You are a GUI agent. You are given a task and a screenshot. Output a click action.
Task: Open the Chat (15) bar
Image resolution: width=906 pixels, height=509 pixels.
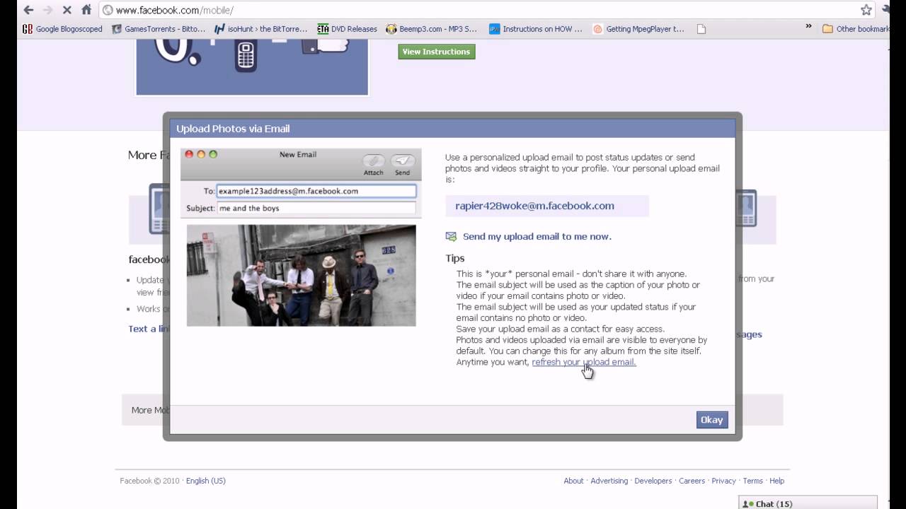pos(808,503)
